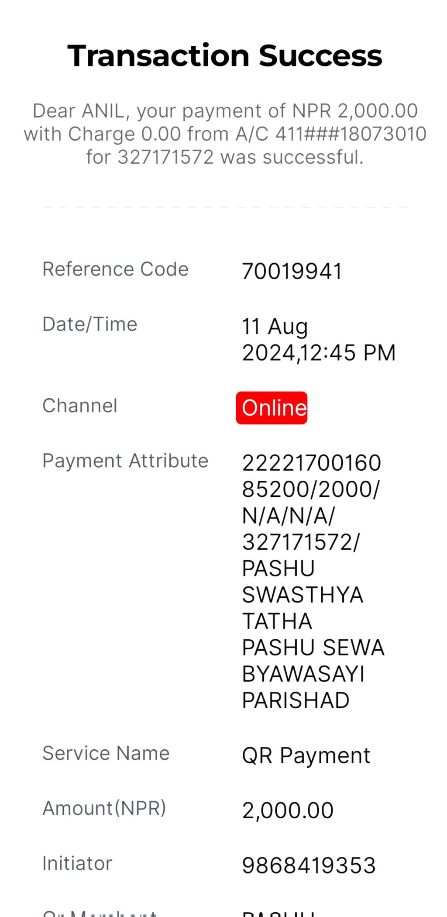Select the Date/Time label

click(x=90, y=324)
